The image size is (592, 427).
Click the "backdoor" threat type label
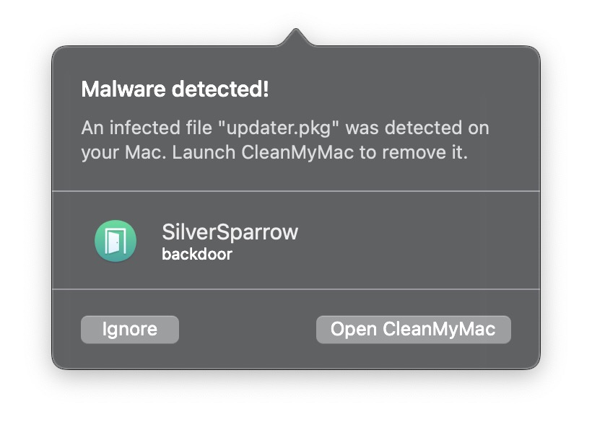[x=197, y=254]
